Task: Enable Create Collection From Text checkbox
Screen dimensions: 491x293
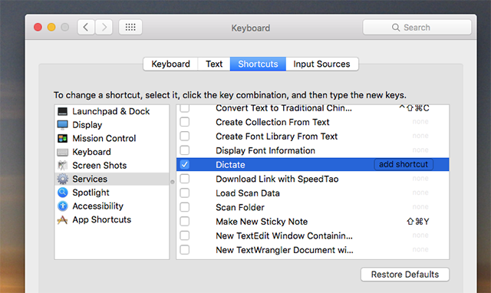Action: click(x=185, y=122)
